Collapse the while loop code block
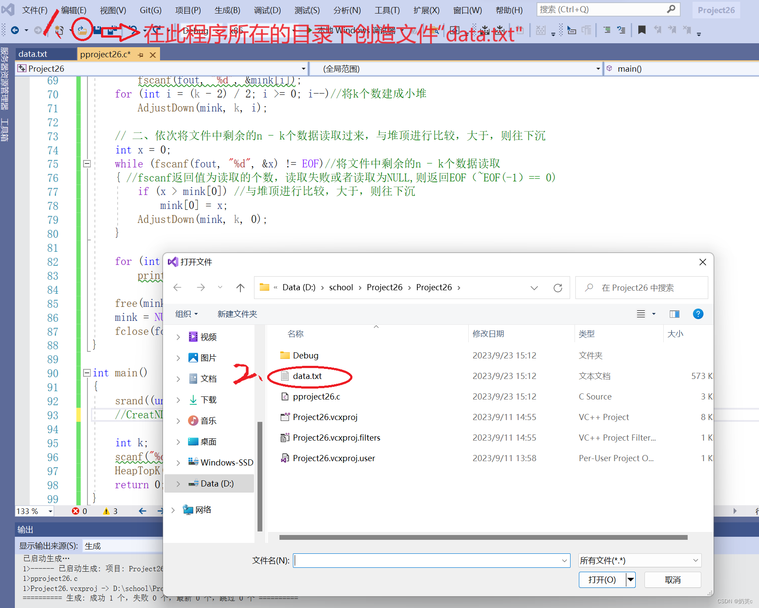This screenshot has height=608, width=759. (87, 163)
